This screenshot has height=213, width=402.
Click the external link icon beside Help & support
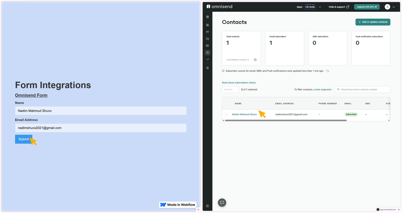coord(348,7)
